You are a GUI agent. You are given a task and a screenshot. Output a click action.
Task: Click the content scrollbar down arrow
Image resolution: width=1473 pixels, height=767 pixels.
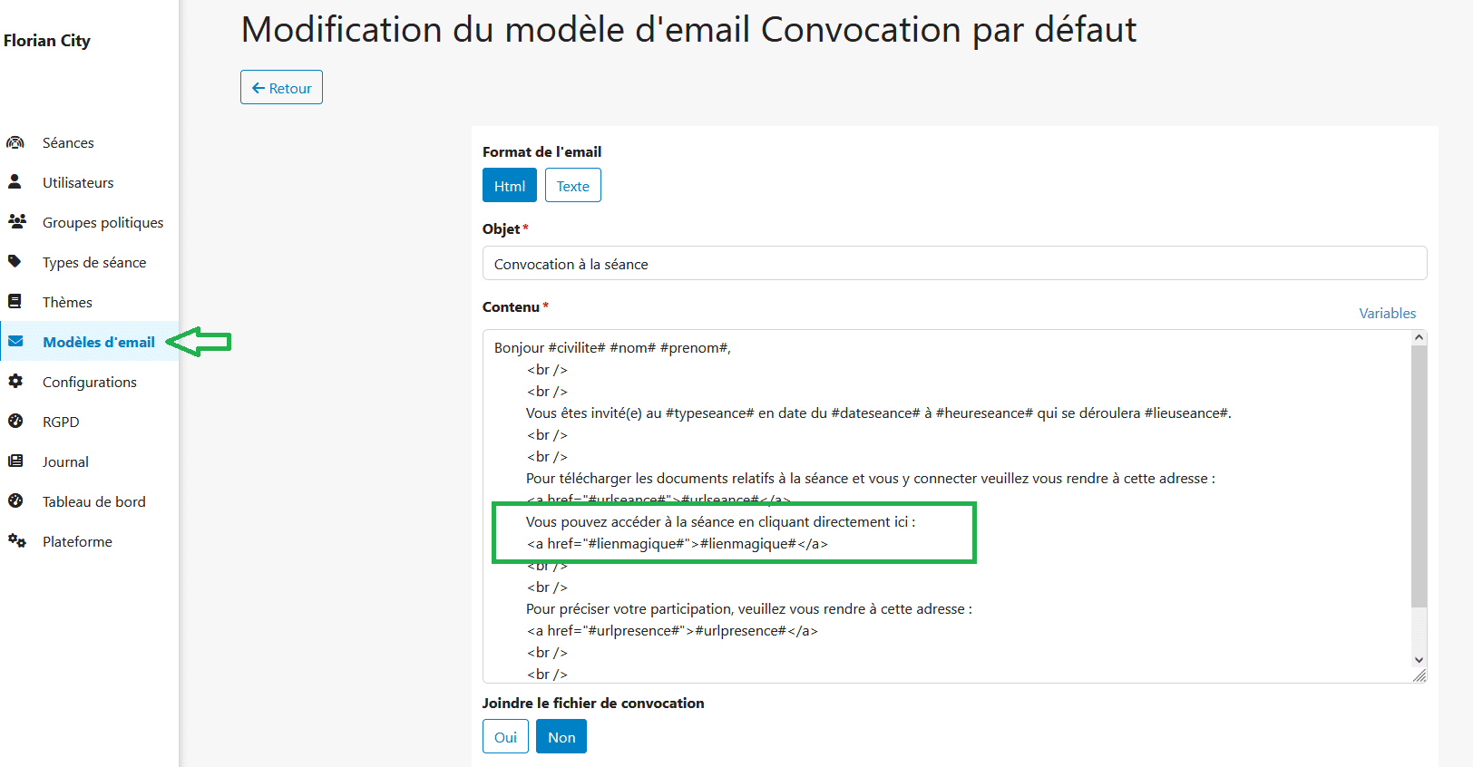[1419, 660]
